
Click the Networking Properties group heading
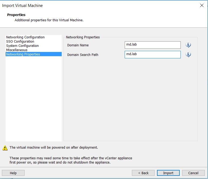(x=83, y=37)
